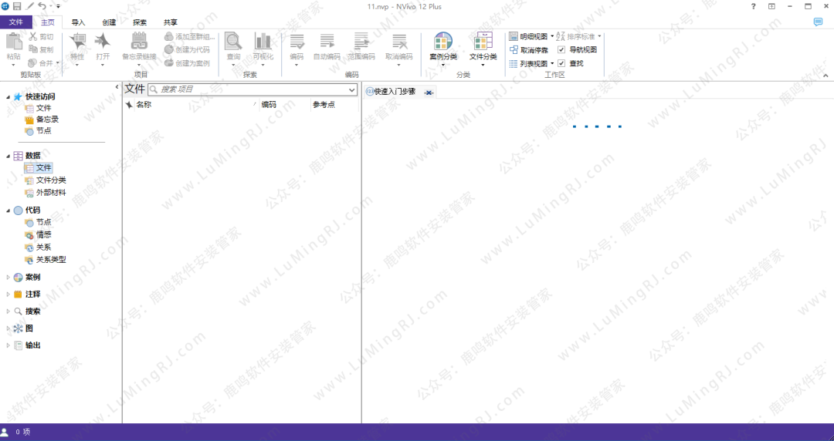Click the 备忘录链接 (Memo Link) icon
The height and width of the screenshot is (441, 834).
[139, 42]
